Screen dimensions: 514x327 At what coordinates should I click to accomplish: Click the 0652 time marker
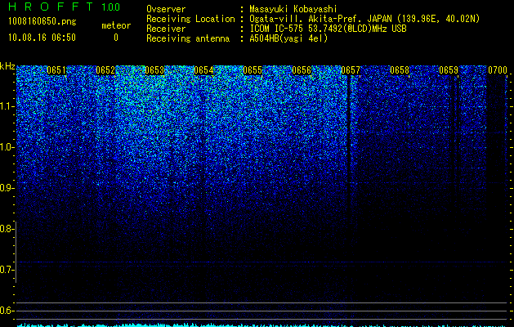pos(105,70)
